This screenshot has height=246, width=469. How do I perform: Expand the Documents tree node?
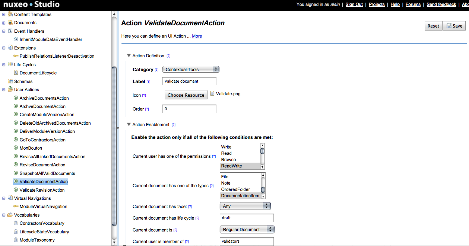pos(4,22)
